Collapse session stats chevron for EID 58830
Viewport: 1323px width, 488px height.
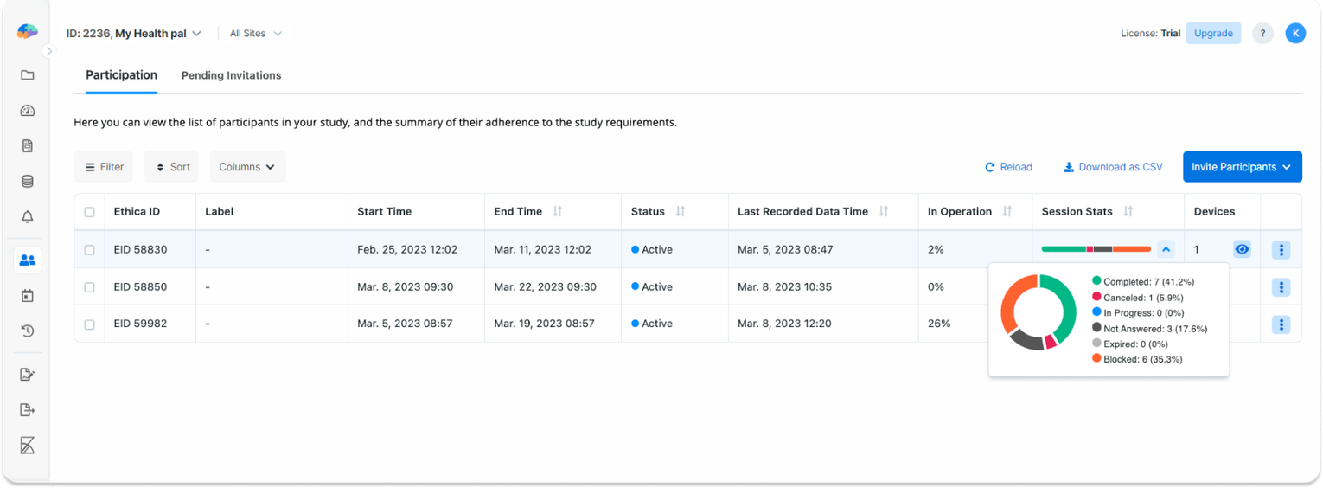click(1166, 249)
